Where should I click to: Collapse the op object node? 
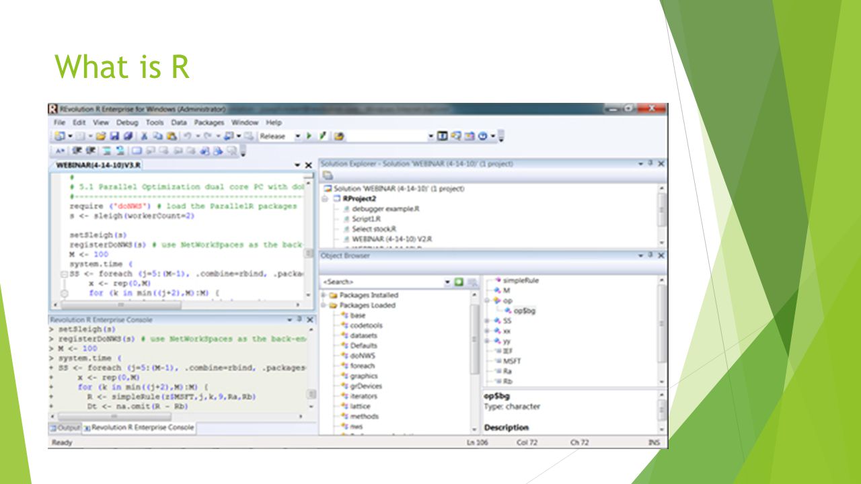(487, 300)
